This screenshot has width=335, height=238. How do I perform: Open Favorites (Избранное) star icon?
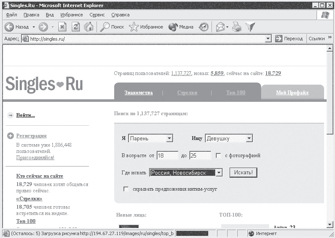click(134, 27)
